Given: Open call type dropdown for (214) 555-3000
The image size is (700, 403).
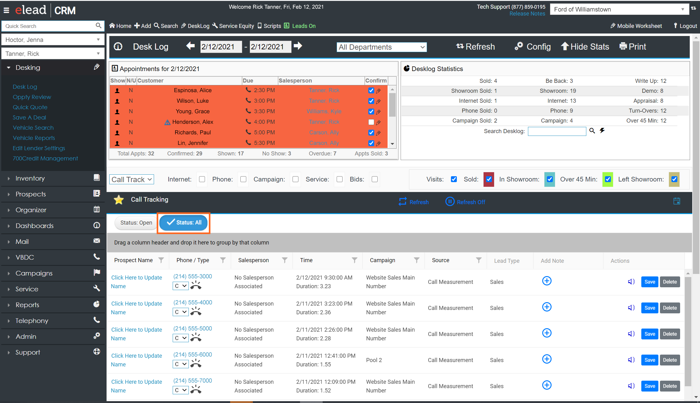Looking at the screenshot, I should click(180, 286).
